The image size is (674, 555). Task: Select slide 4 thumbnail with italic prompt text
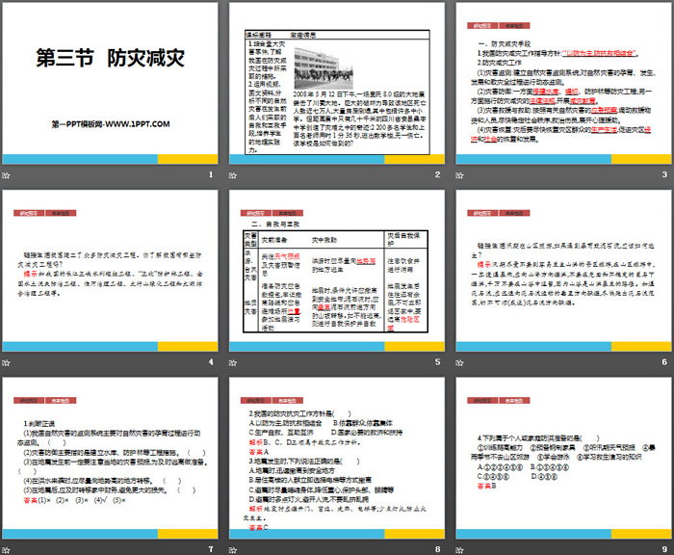pyautogui.click(x=110, y=271)
